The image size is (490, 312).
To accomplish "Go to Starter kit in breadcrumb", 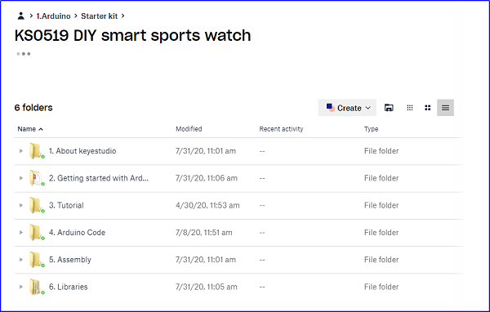I will pyautogui.click(x=99, y=16).
